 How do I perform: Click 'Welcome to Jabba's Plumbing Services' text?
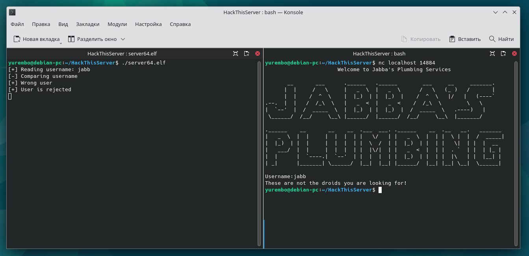coord(394,70)
